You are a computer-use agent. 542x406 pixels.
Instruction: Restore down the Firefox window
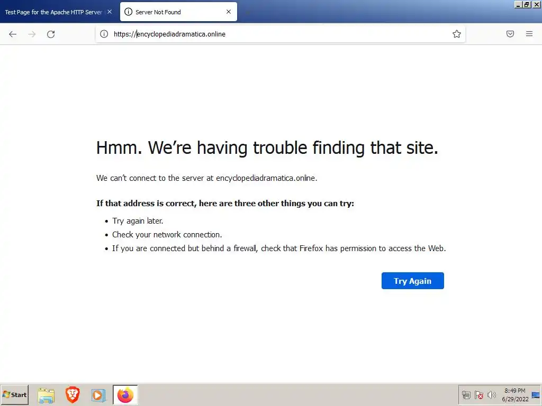point(527,4)
